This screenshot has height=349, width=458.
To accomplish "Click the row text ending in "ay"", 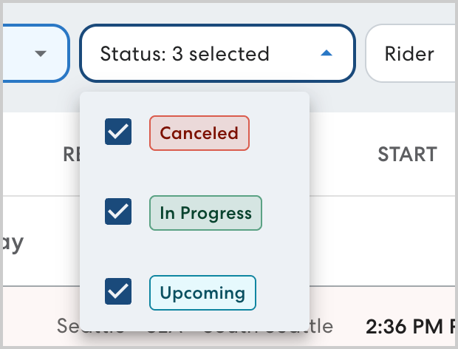I will click(x=13, y=242).
